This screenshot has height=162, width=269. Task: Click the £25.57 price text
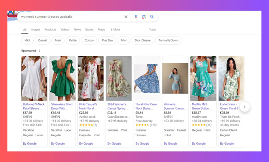click(x=196, y=113)
